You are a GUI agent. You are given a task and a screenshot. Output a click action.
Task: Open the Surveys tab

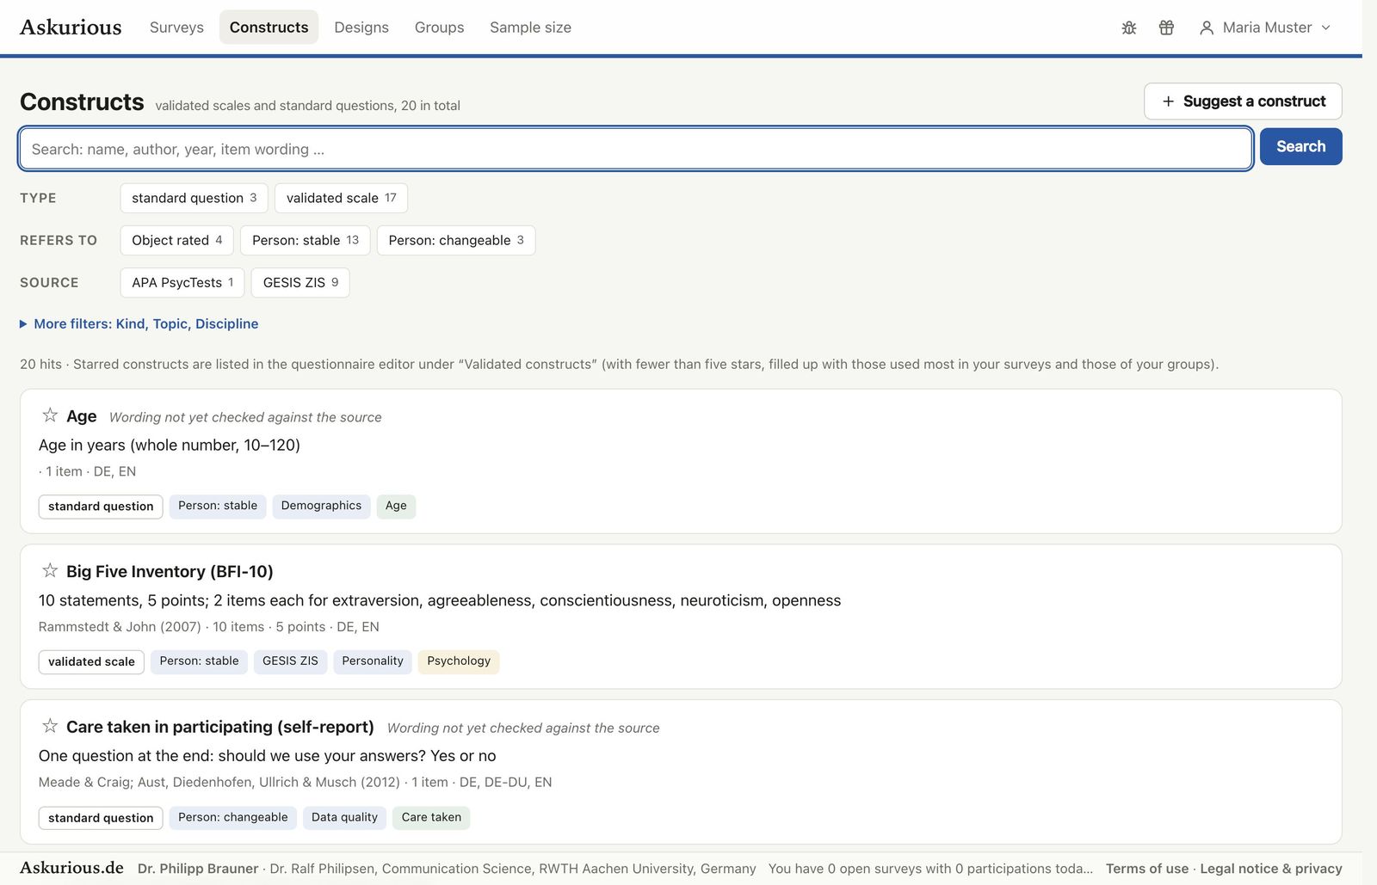click(x=176, y=28)
